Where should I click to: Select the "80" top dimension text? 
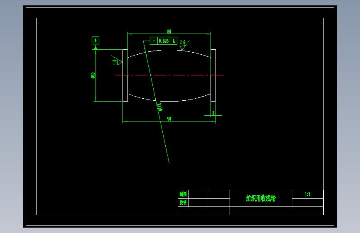169,32
